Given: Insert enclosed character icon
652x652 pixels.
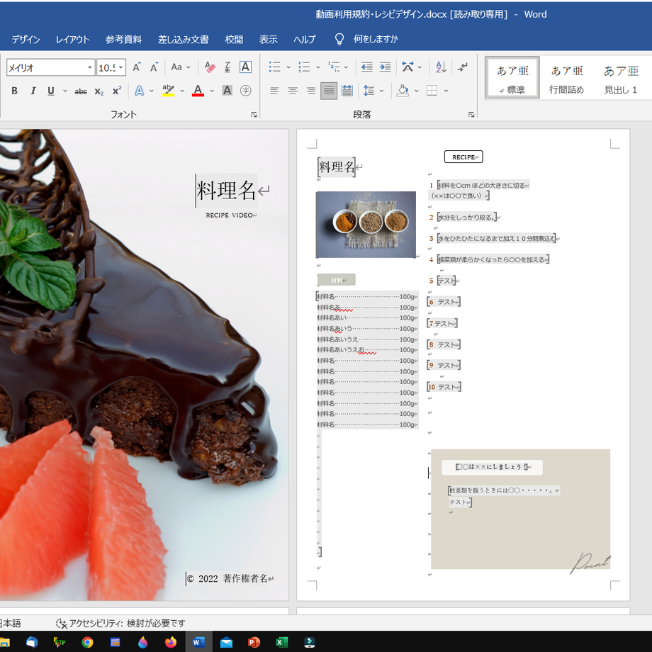Looking at the screenshot, I should pos(246,91).
